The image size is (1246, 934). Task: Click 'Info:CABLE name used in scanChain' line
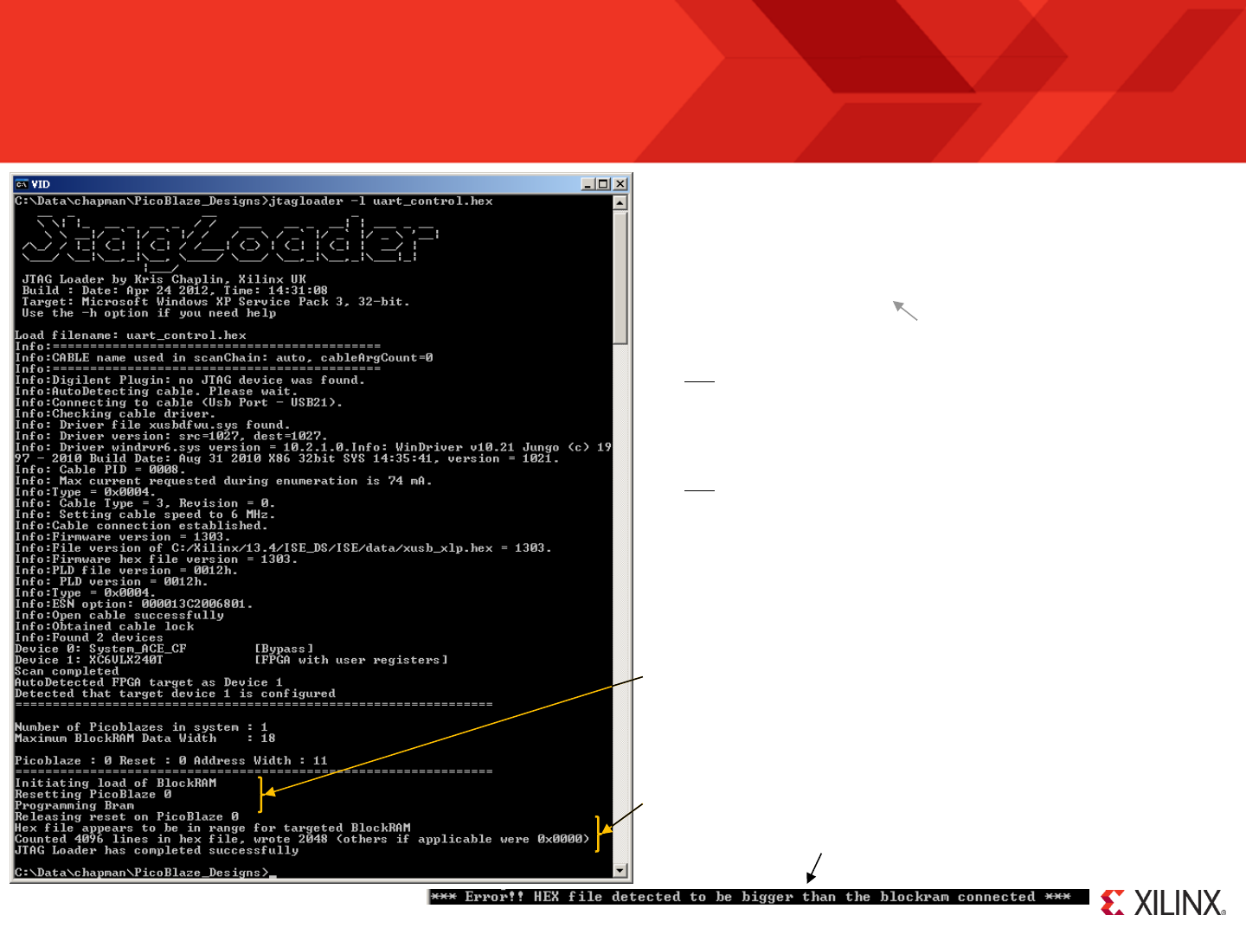[x=224, y=358]
